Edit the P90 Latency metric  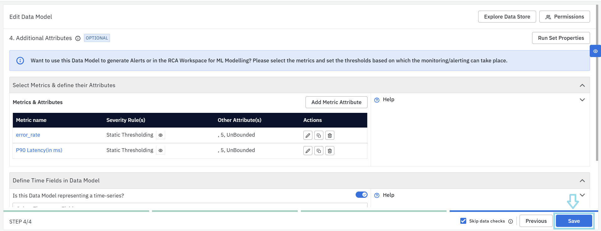308,151
